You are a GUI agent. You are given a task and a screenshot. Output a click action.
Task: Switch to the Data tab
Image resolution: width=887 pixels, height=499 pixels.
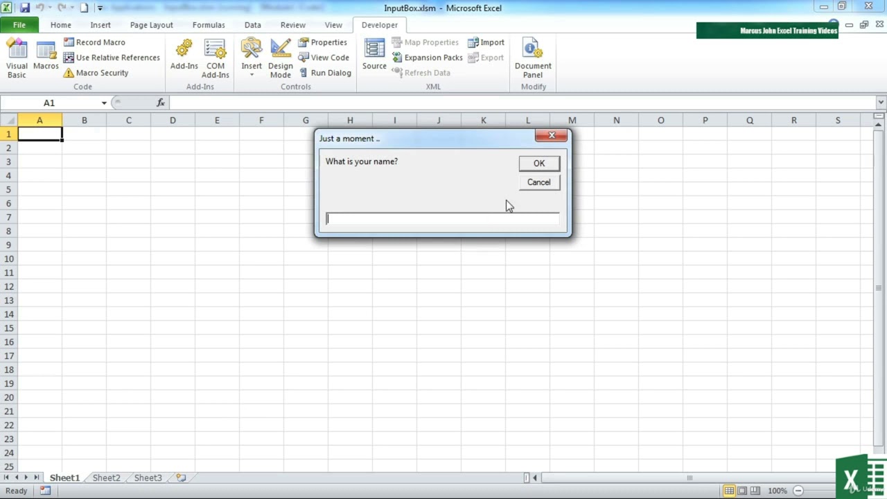(253, 25)
